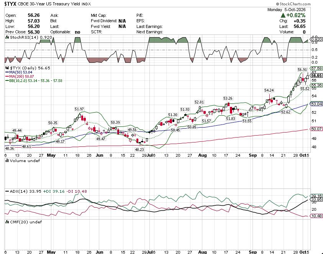Click the 33.95 ADX axis tag
323x254 pixels.
pyautogui.click(x=316, y=200)
